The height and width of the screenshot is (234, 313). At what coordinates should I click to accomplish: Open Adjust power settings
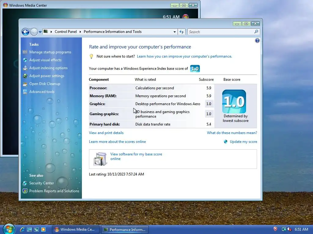[x=47, y=76]
